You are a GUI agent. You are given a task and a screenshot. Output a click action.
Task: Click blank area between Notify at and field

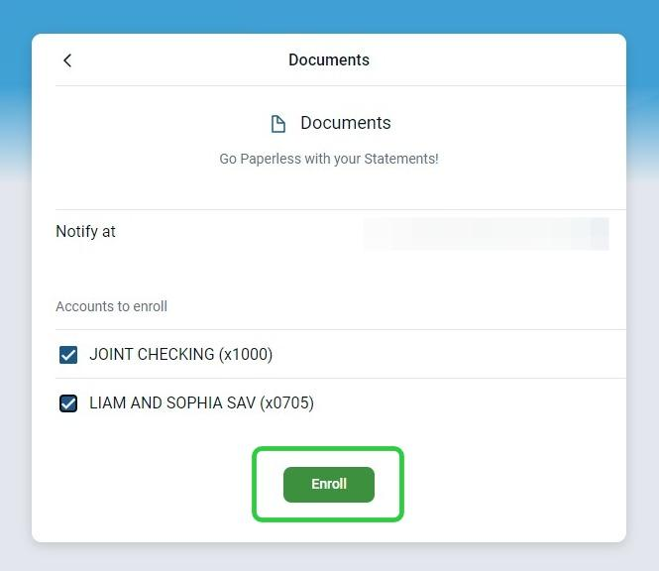pos(240,232)
